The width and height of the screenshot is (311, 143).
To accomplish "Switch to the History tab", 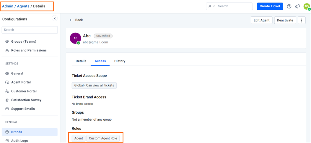I will tap(120, 61).
